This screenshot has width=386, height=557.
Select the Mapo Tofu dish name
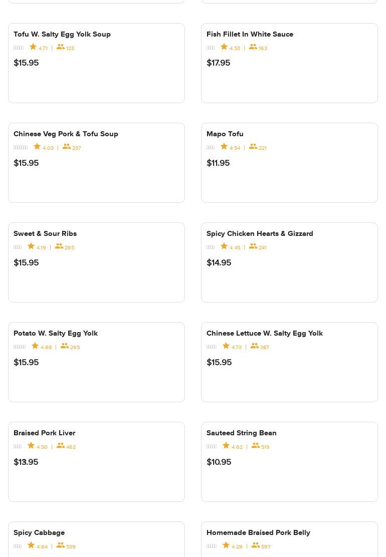(225, 134)
